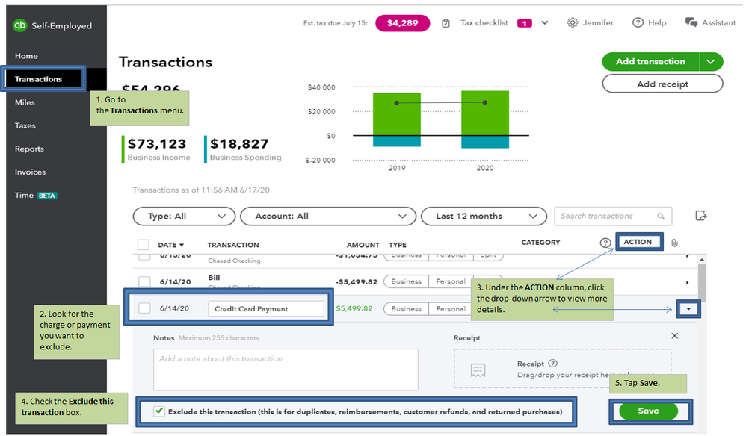Open the tax checklist clipboard icon
Viewport: 746px width, 436px height.
point(446,23)
